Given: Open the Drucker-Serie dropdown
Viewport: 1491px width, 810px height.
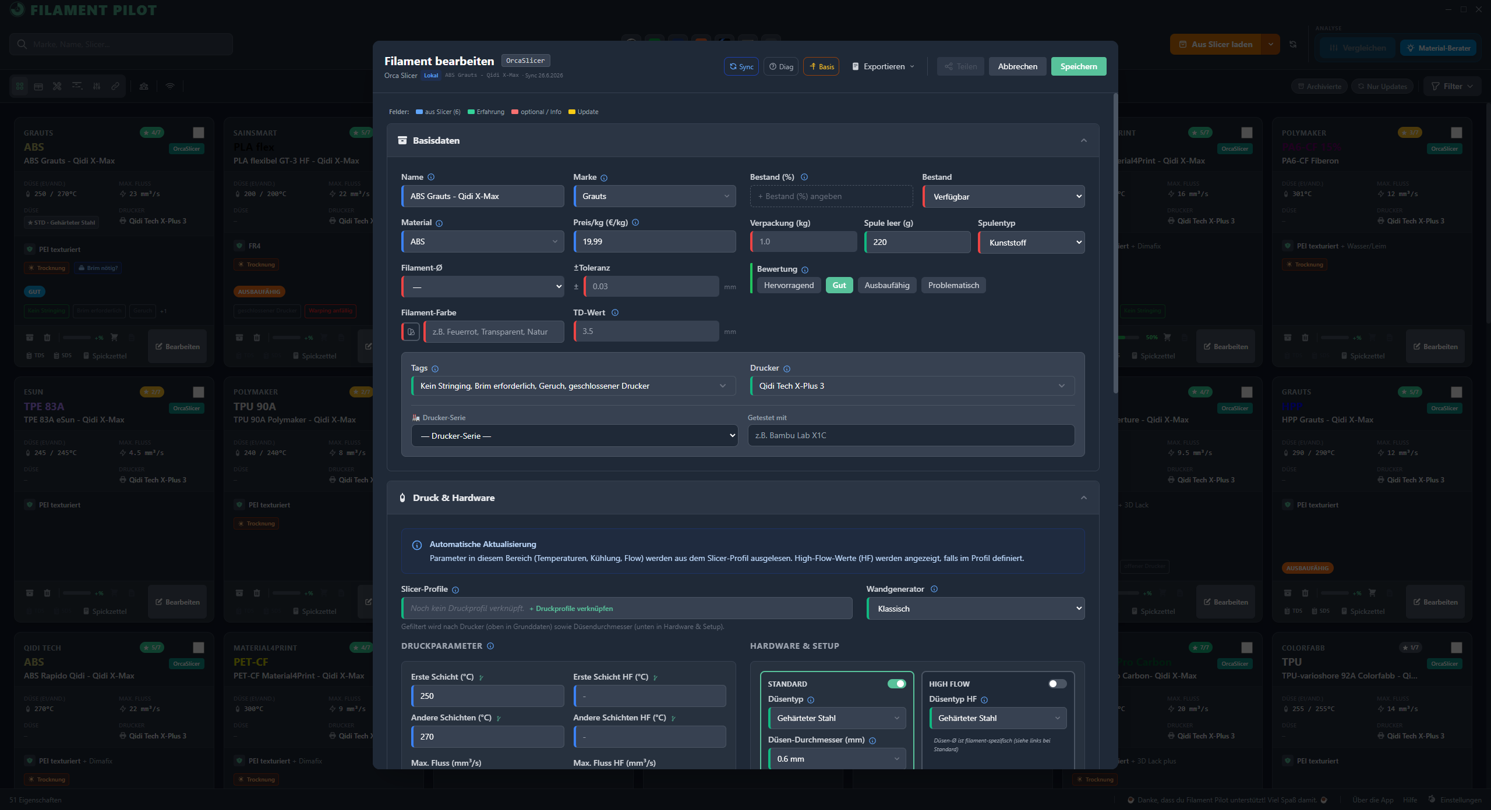Looking at the screenshot, I should 574,436.
